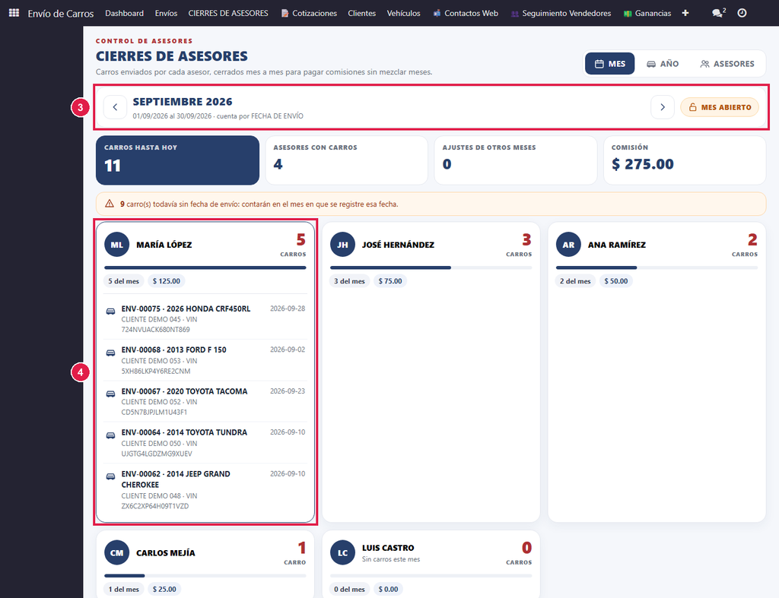This screenshot has height=598, width=779.
Task: Click car icon beside ENV-00062 entry
Action: 111,476
